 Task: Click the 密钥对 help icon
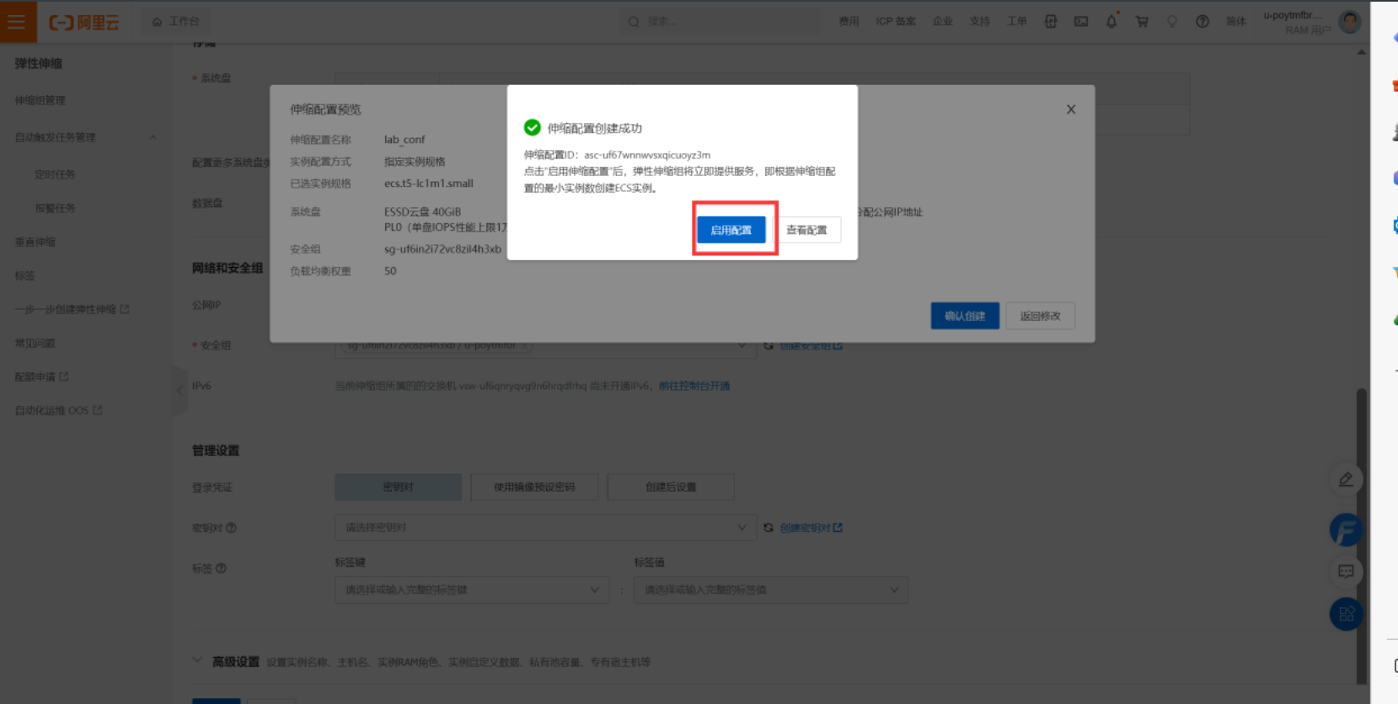(231, 528)
